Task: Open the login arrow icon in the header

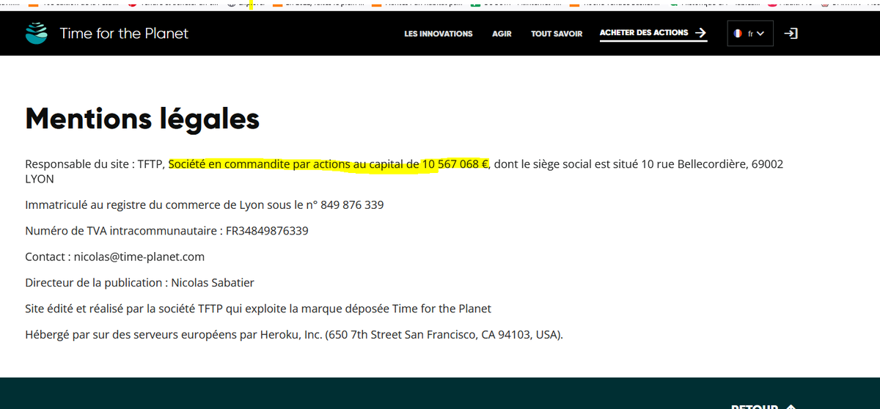Action: pos(791,33)
